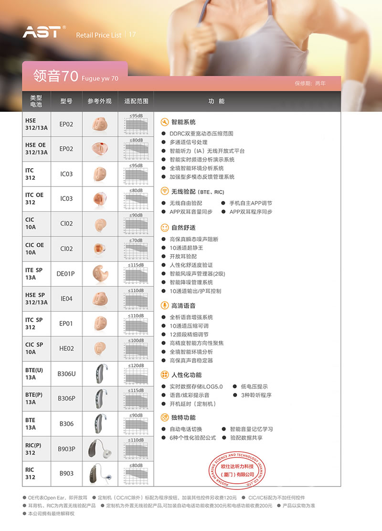
Task: Click the microphone icon beside 高清语音
Action: coord(165,305)
